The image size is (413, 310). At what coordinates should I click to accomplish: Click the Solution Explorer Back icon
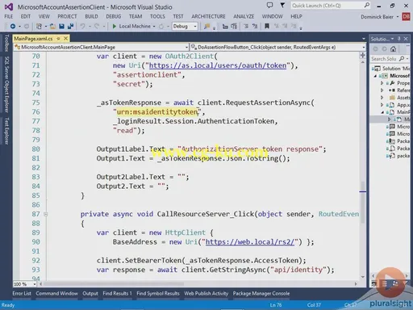click(376, 49)
